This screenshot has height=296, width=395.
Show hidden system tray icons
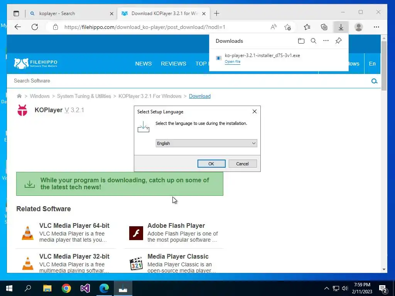[326, 288]
